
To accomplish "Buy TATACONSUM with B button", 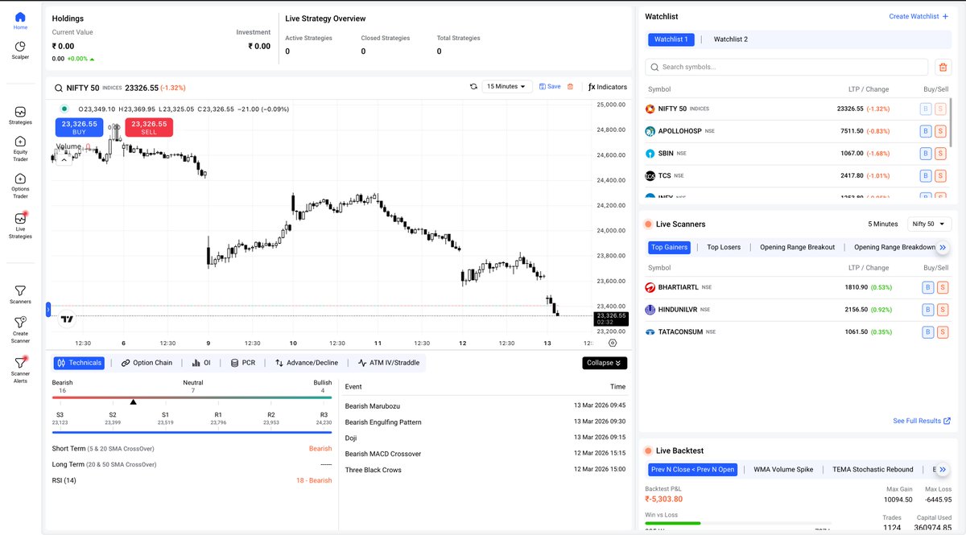I will pyautogui.click(x=927, y=331).
